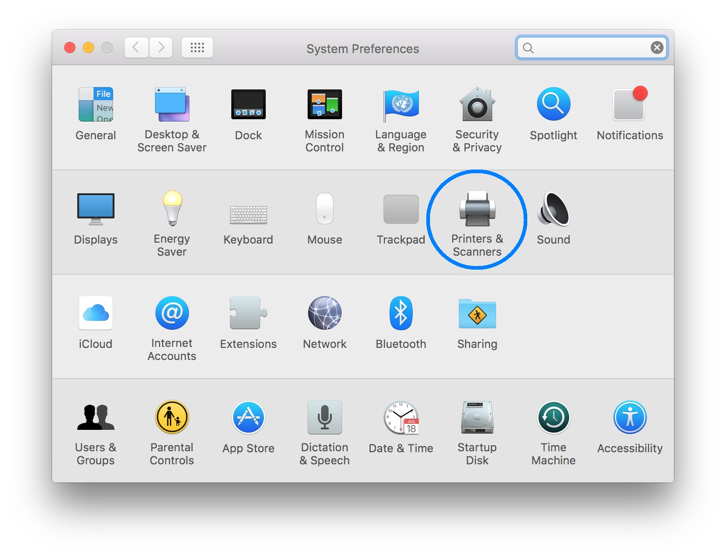Open Internet Accounts pane
726x557 pixels.
click(x=172, y=329)
